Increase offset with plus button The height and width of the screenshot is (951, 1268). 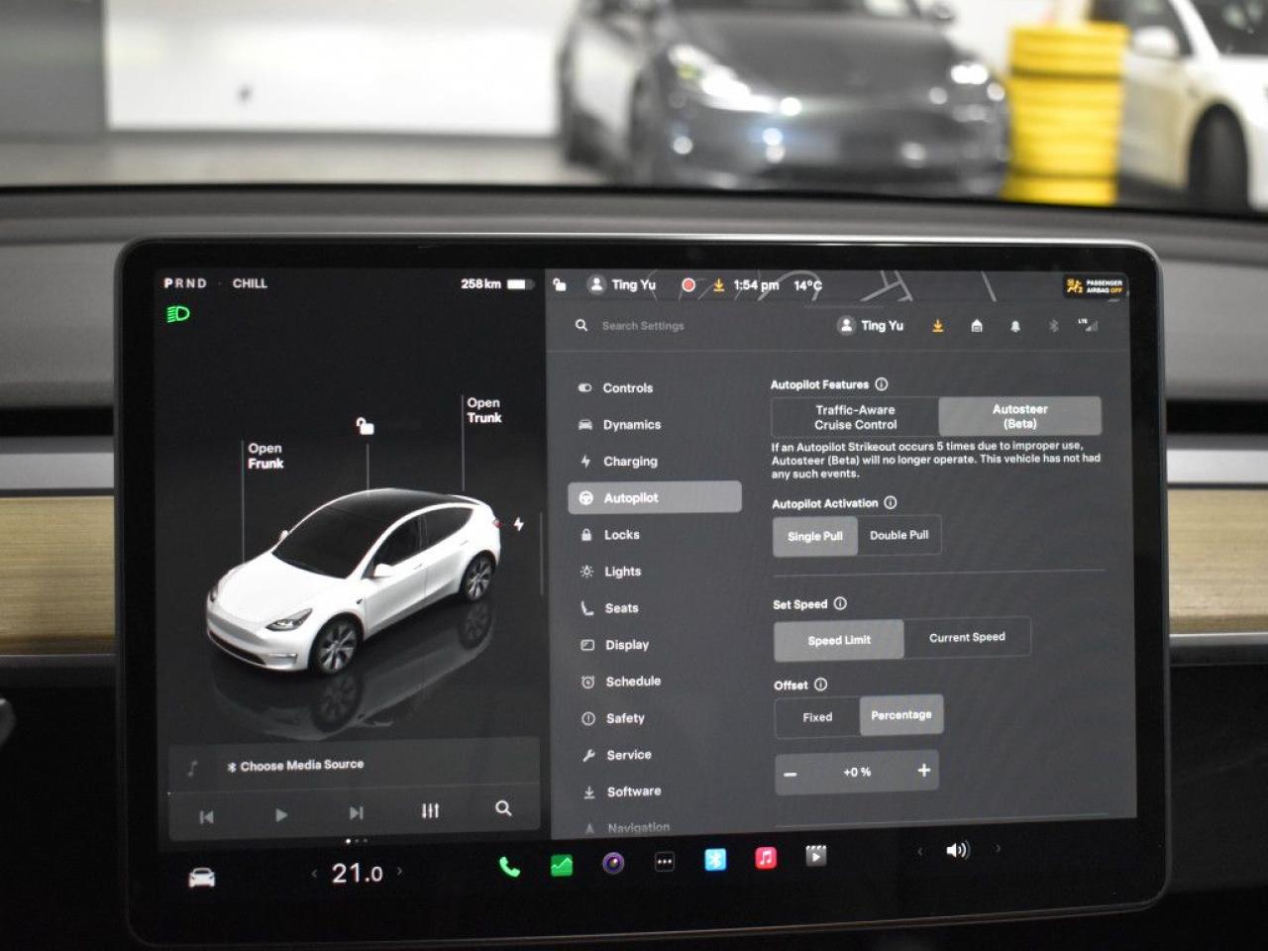click(923, 770)
